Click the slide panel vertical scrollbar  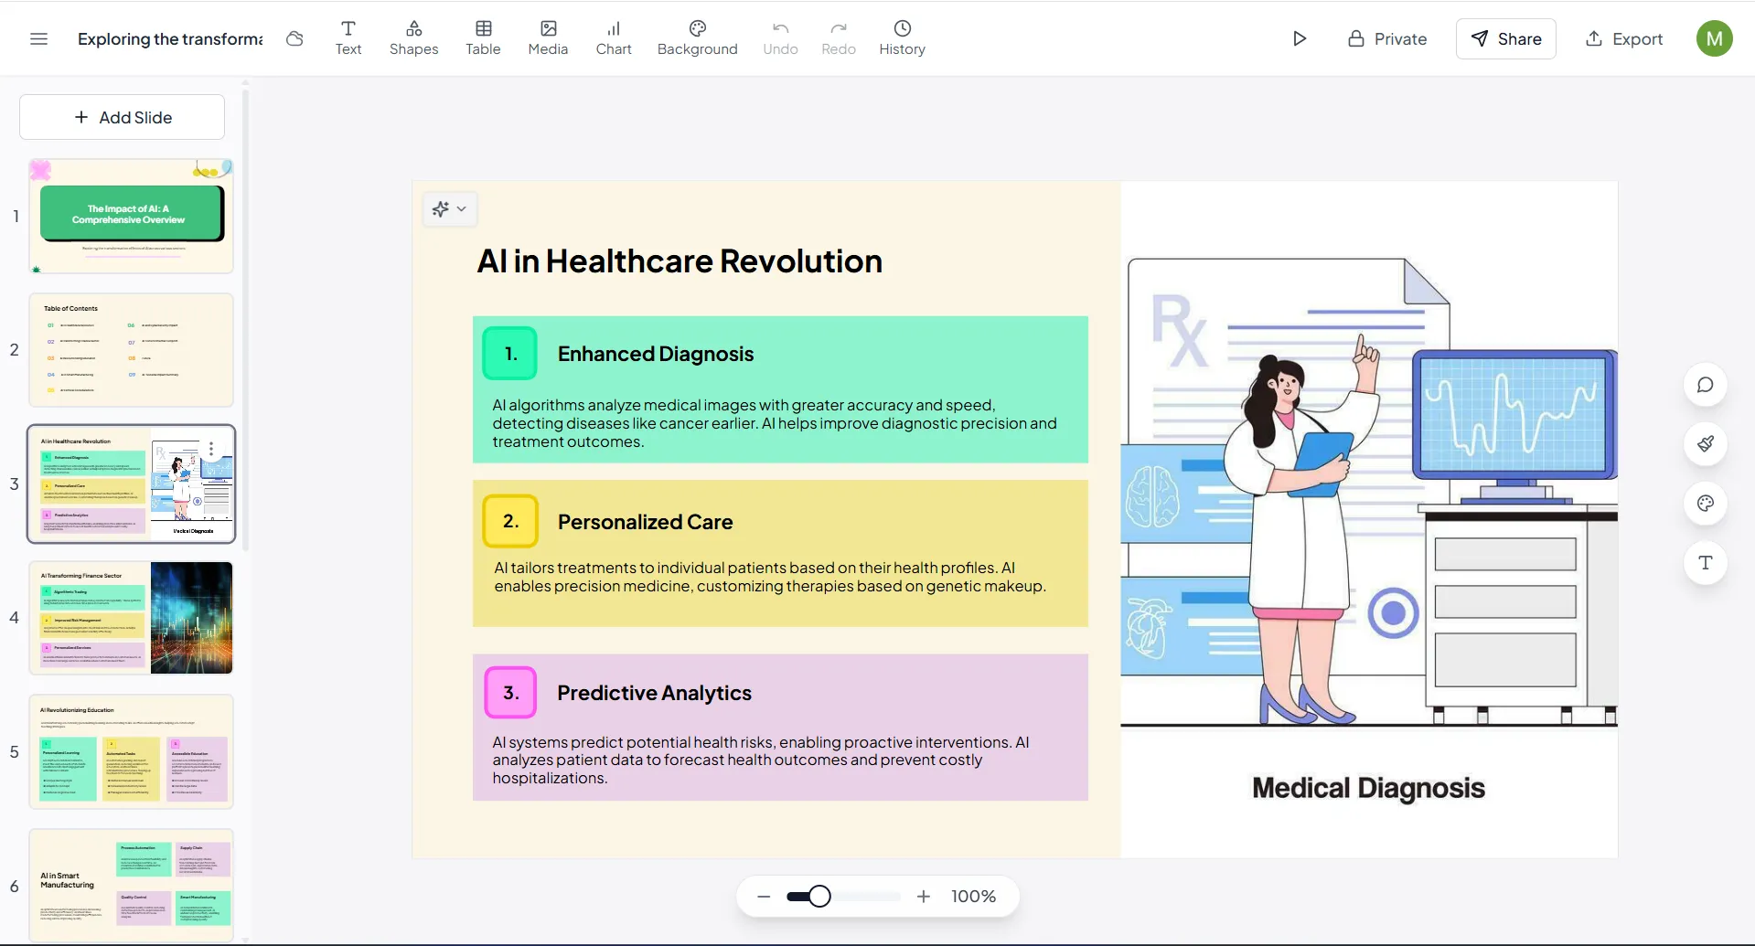[245, 320]
